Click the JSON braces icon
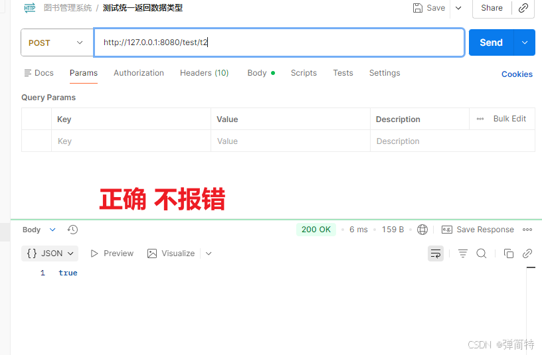This screenshot has height=355, width=542. click(x=32, y=253)
